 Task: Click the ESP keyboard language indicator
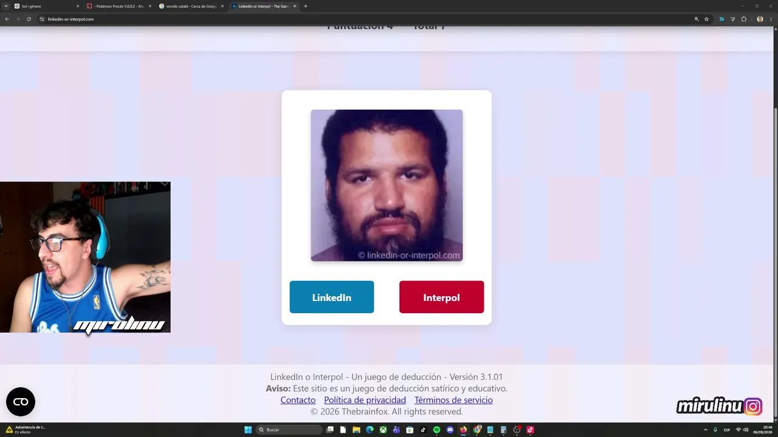pos(727,430)
